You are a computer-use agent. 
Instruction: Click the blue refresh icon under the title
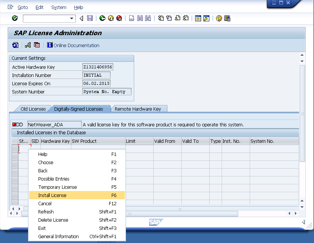click(15, 45)
